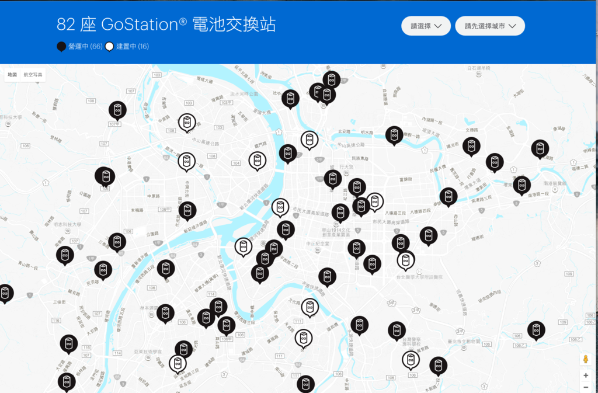Select the black station marker above 木新路

click(438, 366)
